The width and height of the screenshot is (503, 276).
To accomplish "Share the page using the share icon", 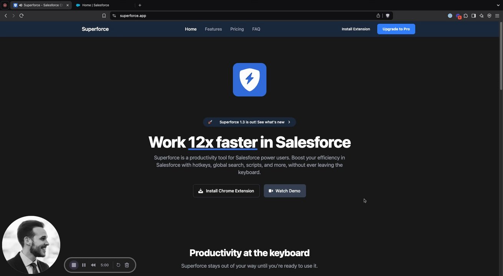I will tap(378, 16).
